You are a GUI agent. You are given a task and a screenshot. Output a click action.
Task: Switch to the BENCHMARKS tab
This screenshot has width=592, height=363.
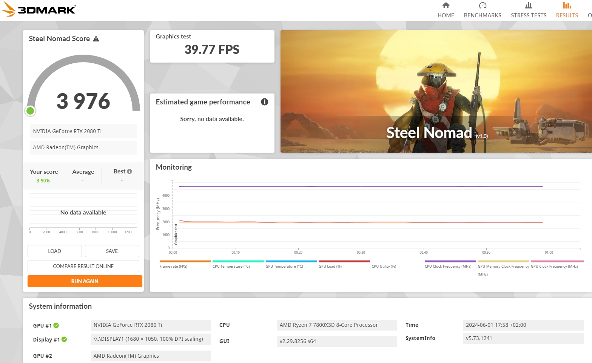483,15
